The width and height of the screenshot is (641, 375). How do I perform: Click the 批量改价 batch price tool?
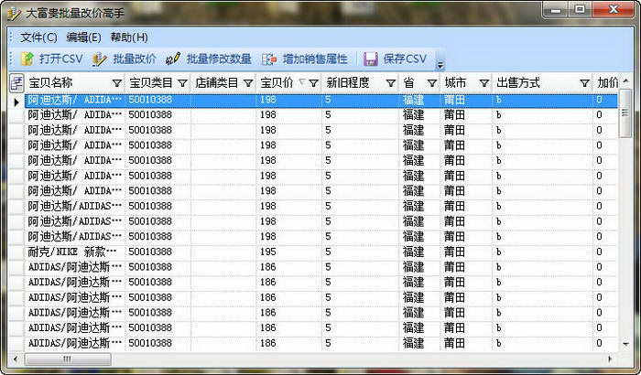point(124,59)
